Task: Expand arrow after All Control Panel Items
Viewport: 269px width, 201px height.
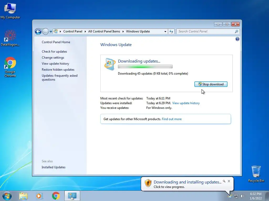Action: (123, 31)
